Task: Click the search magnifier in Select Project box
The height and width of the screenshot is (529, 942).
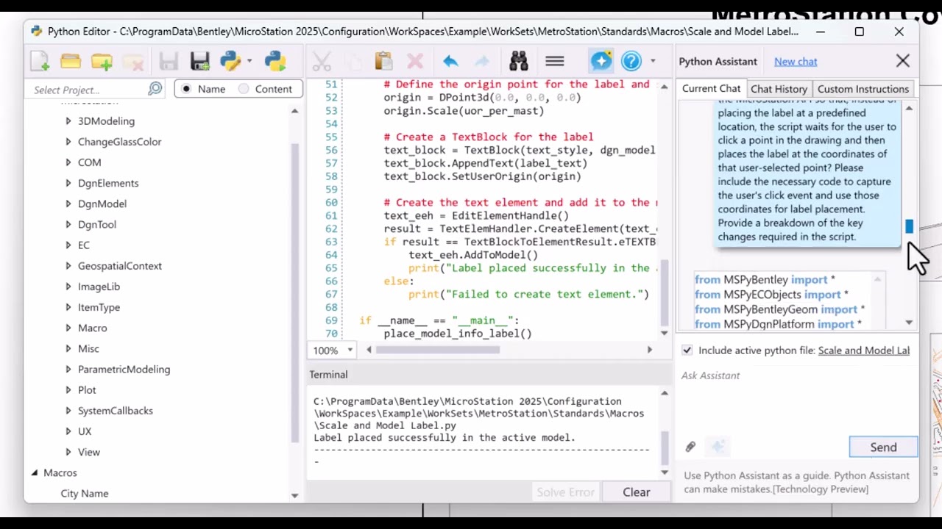Action: coord(155,89)
